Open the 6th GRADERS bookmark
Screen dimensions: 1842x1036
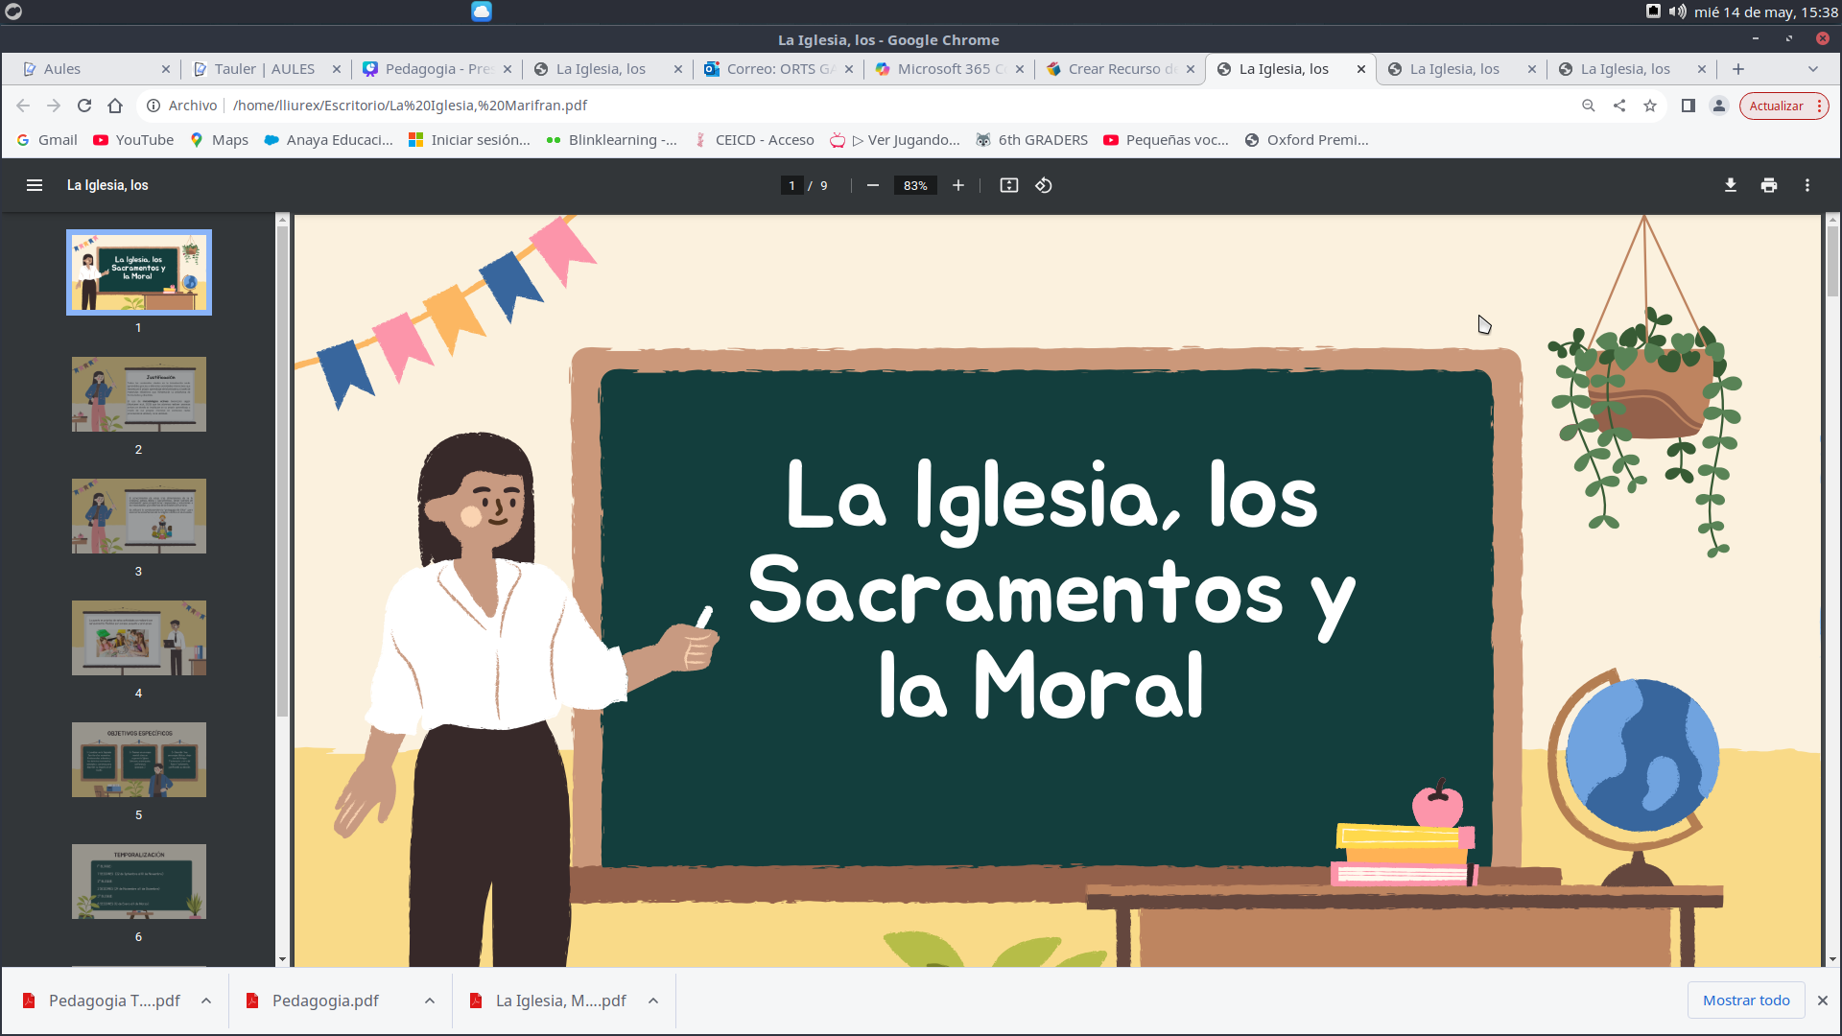coord(1031,140)
